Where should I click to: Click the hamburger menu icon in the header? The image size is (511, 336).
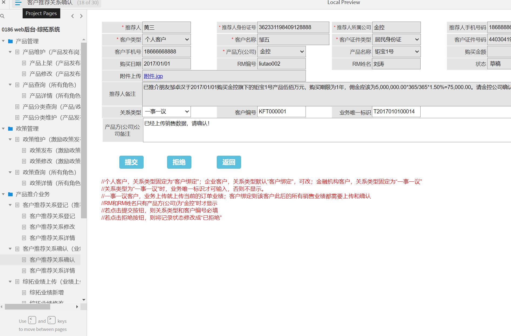(18, 3)
